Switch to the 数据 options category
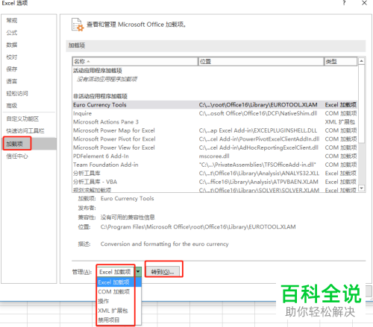The width and height of the screenshot is (373, 327). (x=12, y=45)
